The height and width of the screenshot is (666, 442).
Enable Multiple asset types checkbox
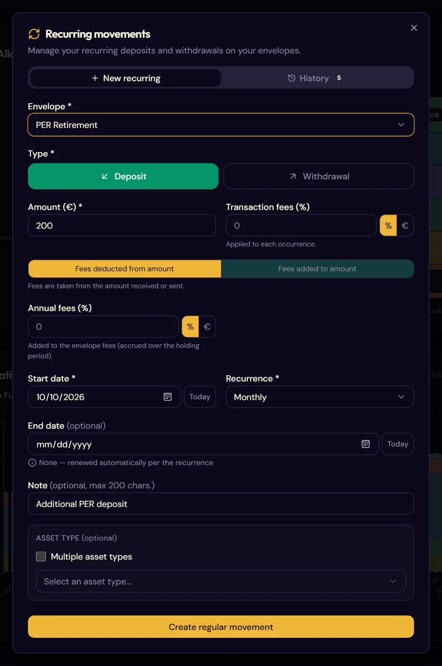(x=41, y=556)
